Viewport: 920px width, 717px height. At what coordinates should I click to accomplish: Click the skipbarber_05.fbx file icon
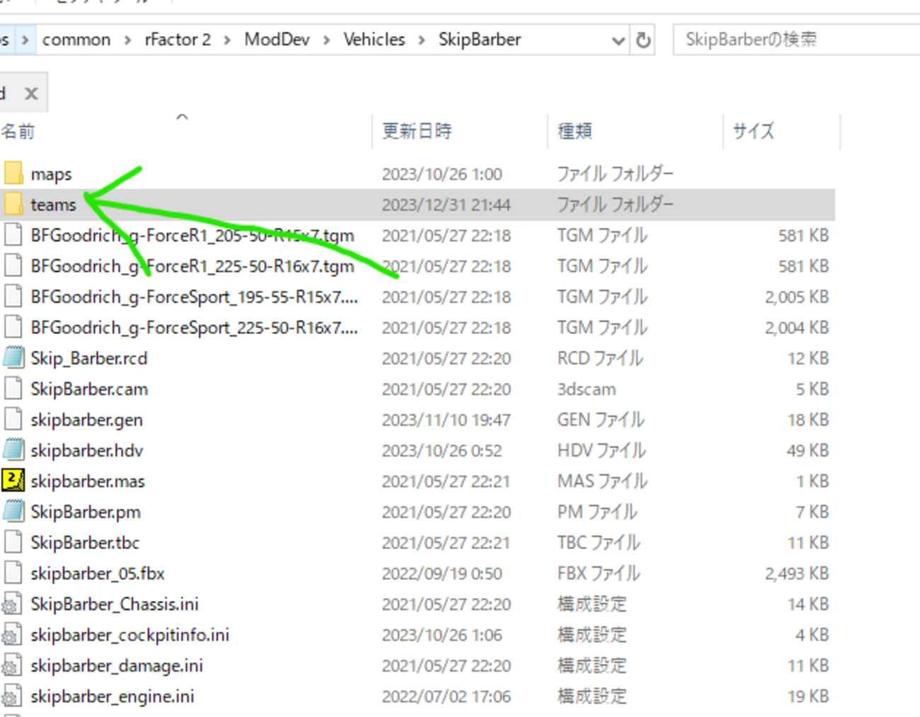coord(13,573)
